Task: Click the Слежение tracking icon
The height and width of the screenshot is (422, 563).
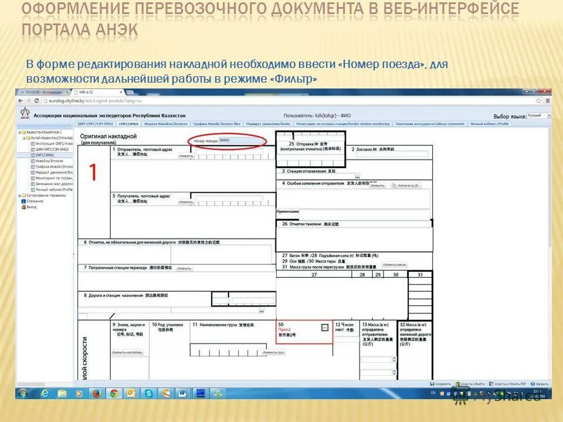Action: pyautogui.click(x=23, y=201)
